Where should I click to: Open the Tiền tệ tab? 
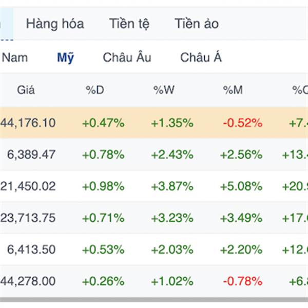click(129, 24)
